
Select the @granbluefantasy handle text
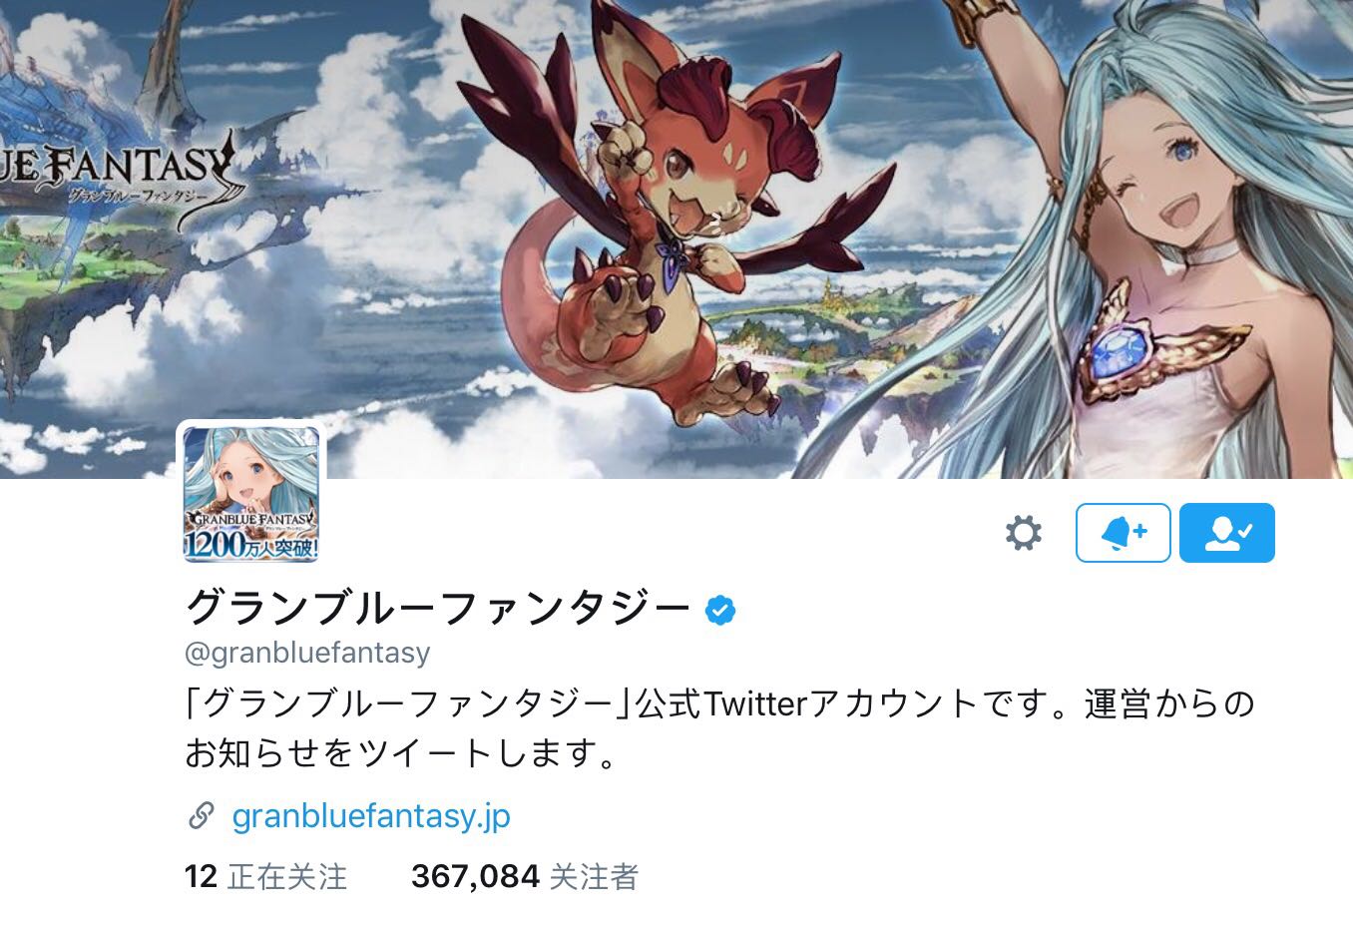click(x=307, y=653)
